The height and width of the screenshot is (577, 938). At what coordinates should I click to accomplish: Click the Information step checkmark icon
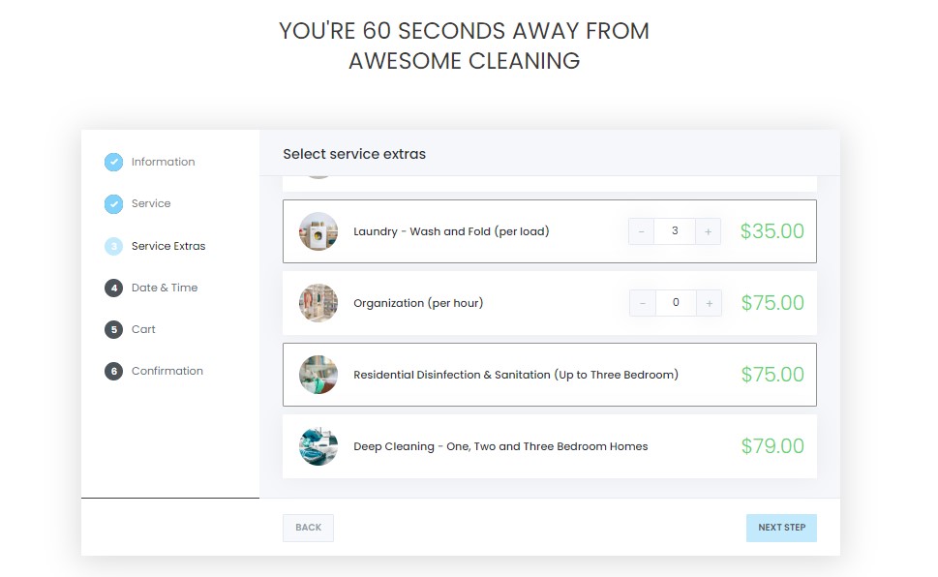click(113, 162)
